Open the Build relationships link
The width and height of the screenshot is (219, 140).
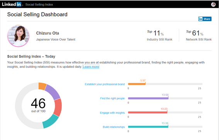pyautogui.click(x=114, y=127)
